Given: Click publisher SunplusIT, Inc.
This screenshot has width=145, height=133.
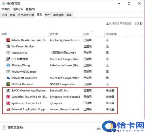Looking at the screenshot, I should click(59, 90).
